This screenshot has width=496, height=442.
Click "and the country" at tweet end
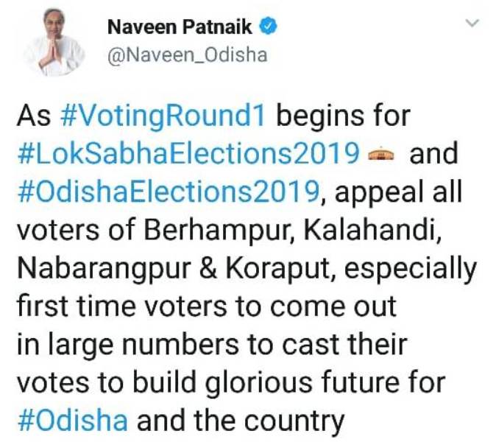click(x=241, y=422)
